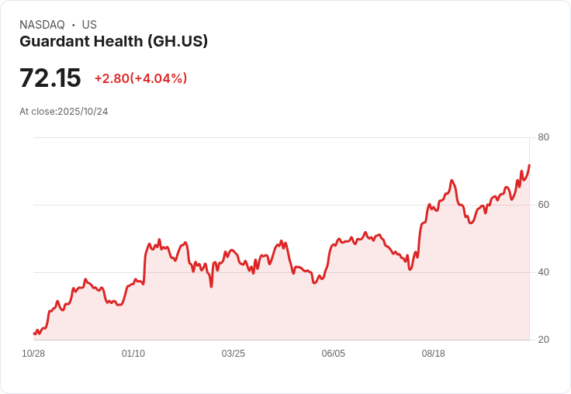Select the 01/10 date on the x-axis
The height and width of the screenshot is (394, 571).
[x=133, y=354]
